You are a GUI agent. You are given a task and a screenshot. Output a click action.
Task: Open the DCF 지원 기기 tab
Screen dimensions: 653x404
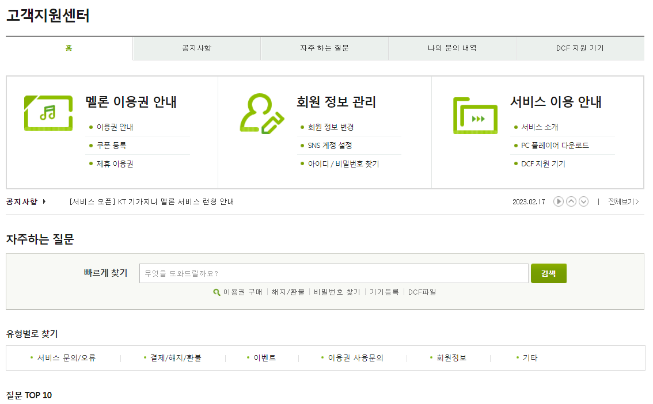580,48
